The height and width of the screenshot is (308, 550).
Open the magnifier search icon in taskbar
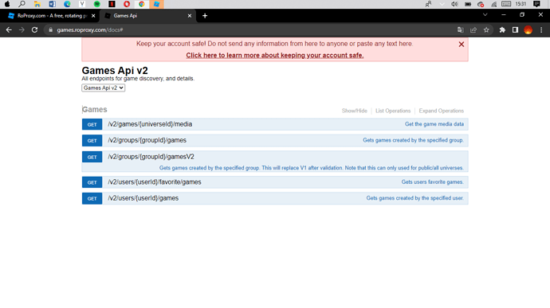click(x=22, y=4)
